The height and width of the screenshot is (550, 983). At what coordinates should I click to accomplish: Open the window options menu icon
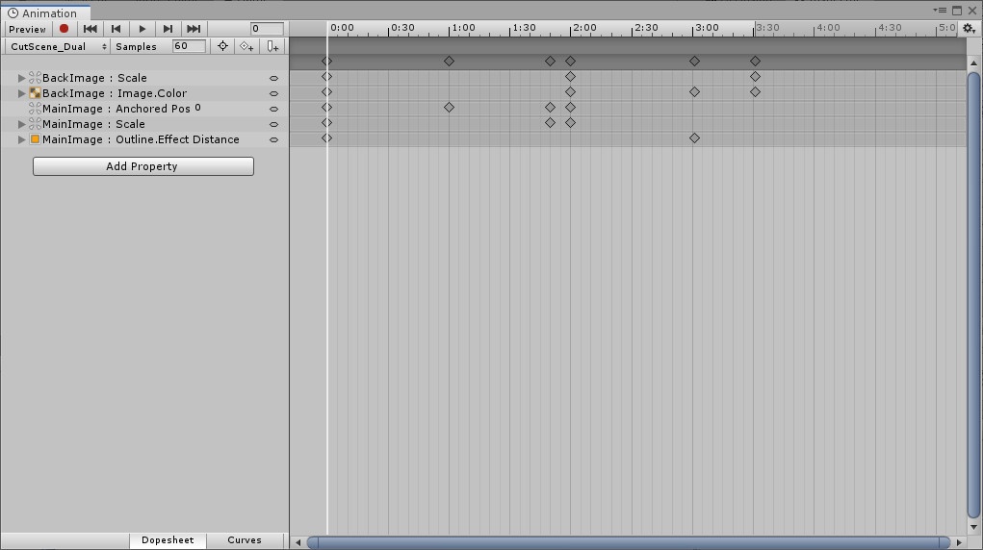coord(940,10)
